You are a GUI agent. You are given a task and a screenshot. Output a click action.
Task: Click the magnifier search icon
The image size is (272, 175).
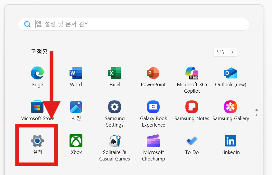(x=27, y=24)
